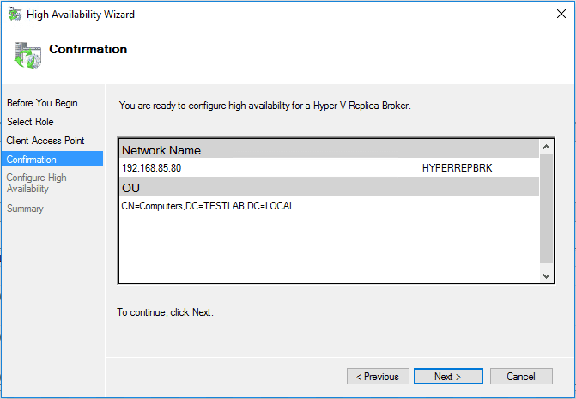Switch to Client Access Point step
The width and height of the screenshot is (576, 399).
pos(45,141)
